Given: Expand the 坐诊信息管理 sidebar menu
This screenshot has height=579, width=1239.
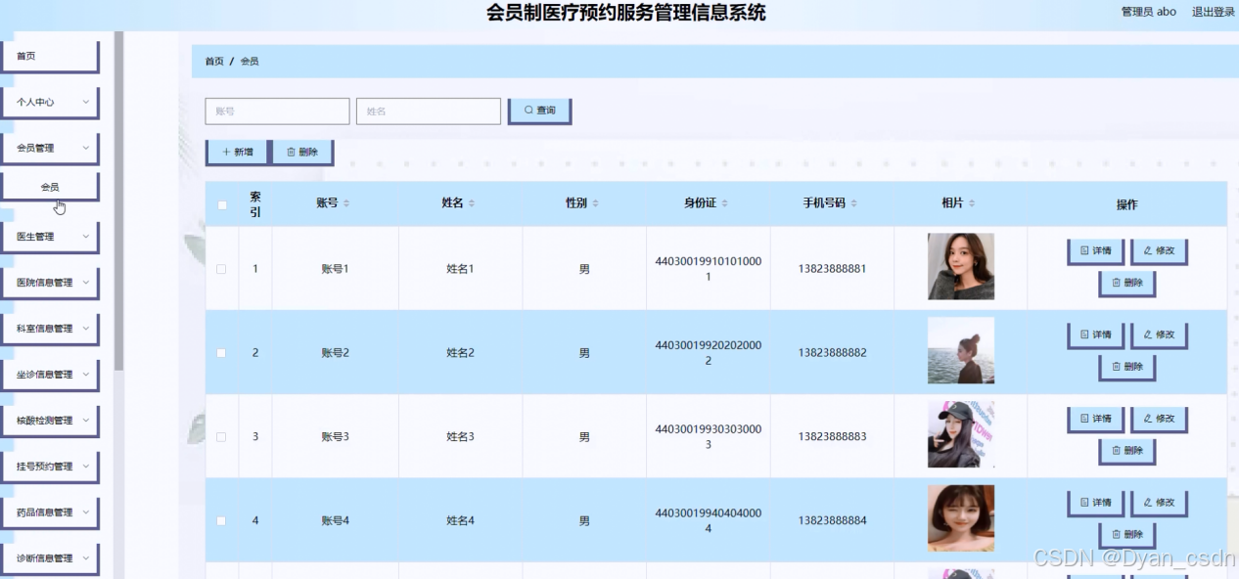Looking at the screenshot, I should 50,375.
